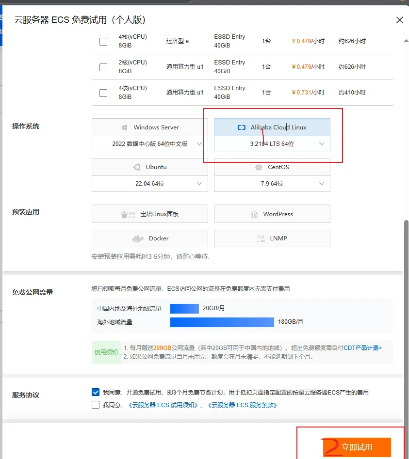The width and height of the screenshot is (409, 459).
Task: Click the 操作系统 section label
Action: tap(26, 126)
